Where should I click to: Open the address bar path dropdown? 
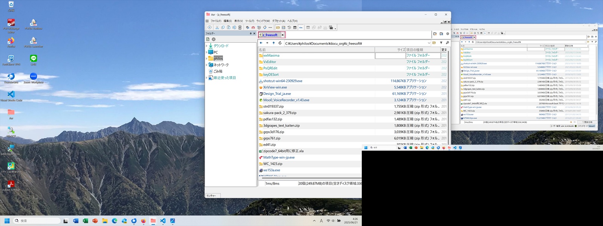(429, 43)
